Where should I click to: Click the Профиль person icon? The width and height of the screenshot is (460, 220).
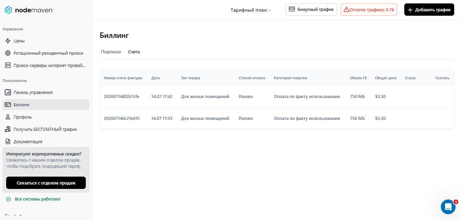coord(8,117)
